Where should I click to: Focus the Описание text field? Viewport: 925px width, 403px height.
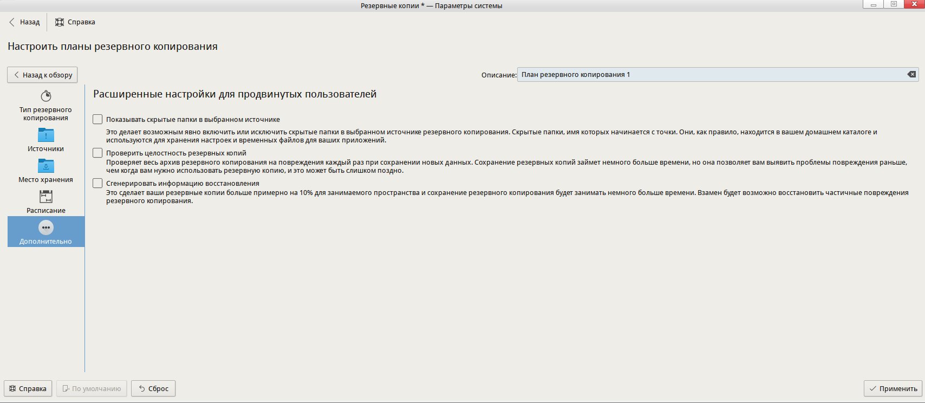coord(718,75)
